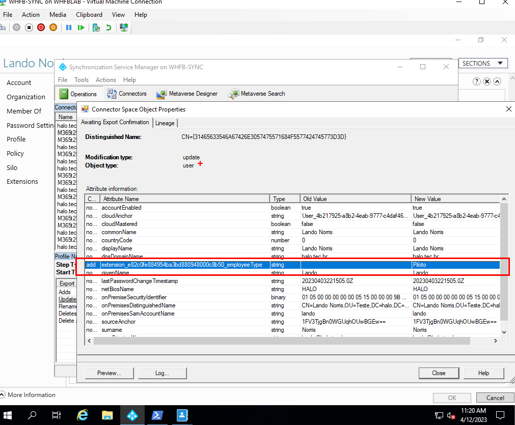Click the VM Shut Down red icon
Screen dimensions: 515x425
[41, 27]
